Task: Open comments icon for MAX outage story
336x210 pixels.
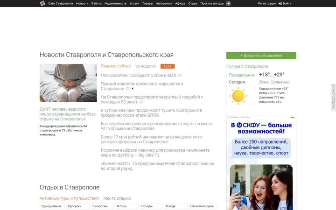Action: [x=180, y=76]
